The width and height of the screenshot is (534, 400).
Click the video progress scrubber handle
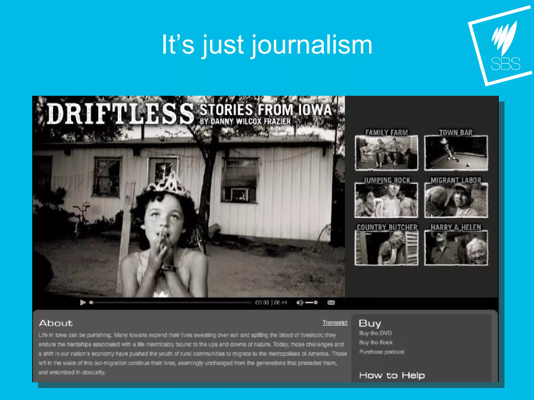pyautogui.click(x=91, y=302)
